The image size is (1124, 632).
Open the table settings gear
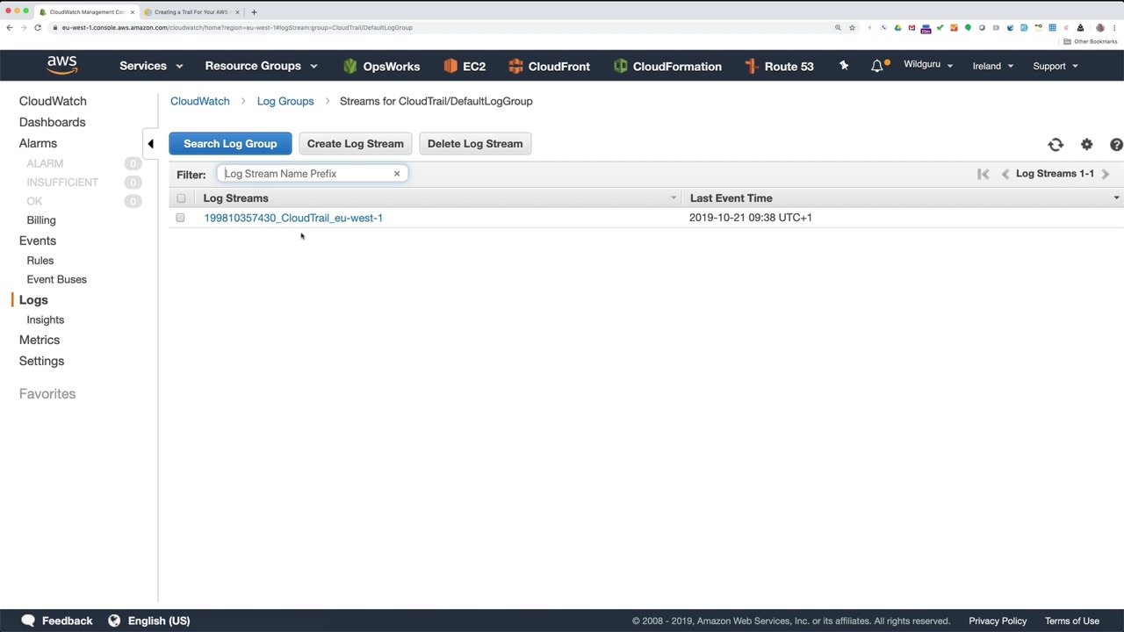(1087, 145)
